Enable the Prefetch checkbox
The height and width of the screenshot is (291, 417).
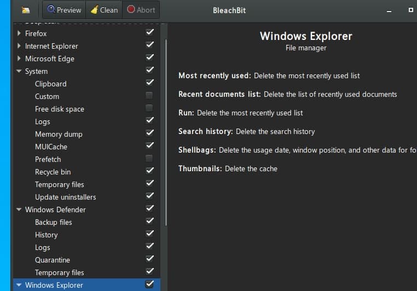pyautogui.click(x=149, y=159)
